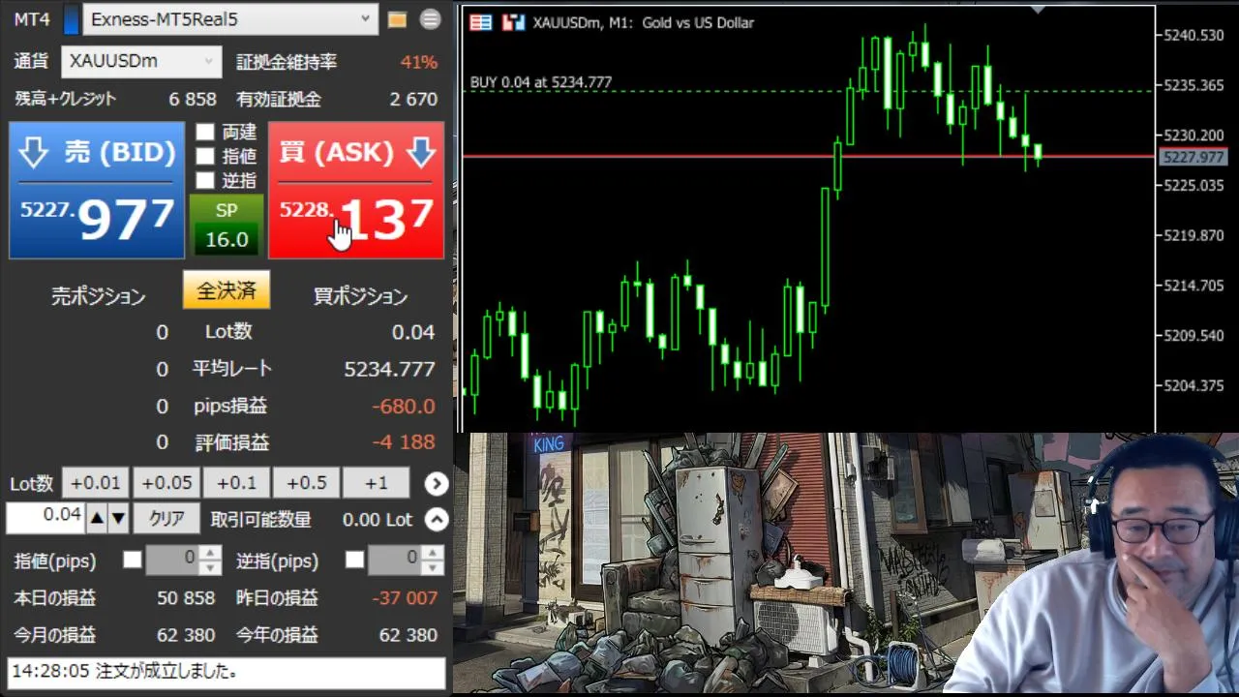The height and width of the screenshot is (697, 1239).
Task: Click the 残高+クレジット 6 858 value
Action: pyautogui.click(x=193, y=99)
